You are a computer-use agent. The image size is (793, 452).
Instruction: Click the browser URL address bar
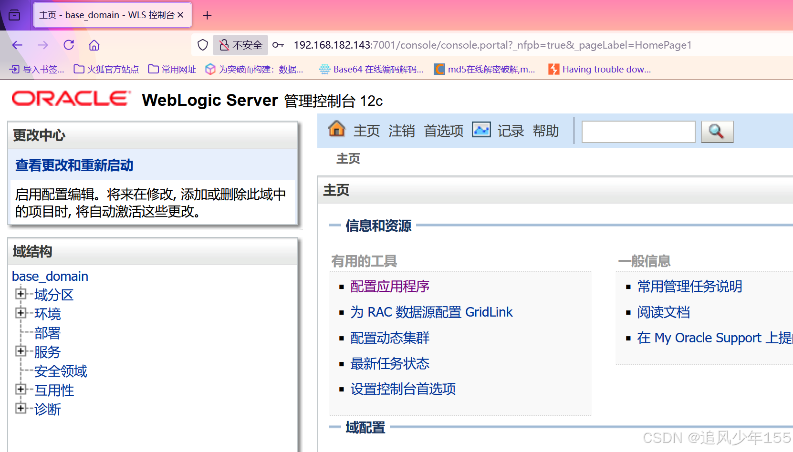(491, 45)
